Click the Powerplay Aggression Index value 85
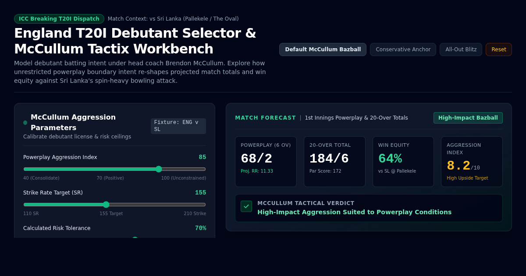 (202, 157)
